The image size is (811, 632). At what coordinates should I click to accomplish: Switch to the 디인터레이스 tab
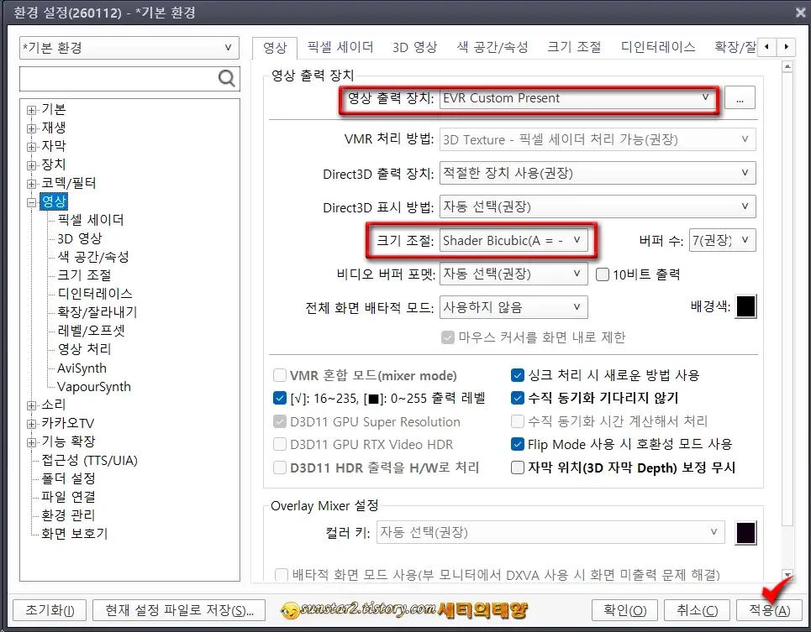point(658,47)
